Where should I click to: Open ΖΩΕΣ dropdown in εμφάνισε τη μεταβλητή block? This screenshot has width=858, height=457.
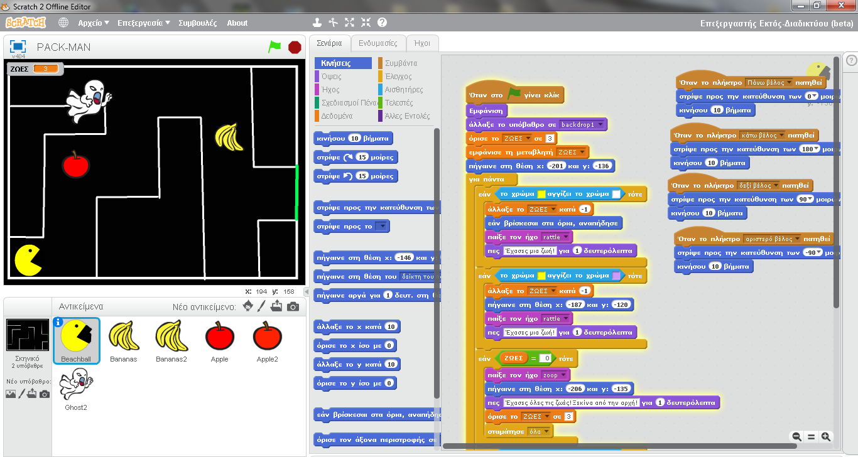tap(572, 152)
